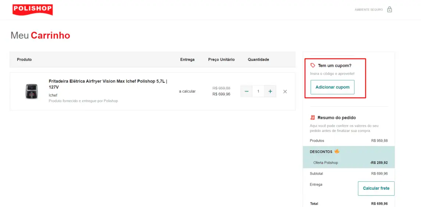The image size is (421, 207).
Task: Click the 'Produto fornecido e entregue por Polishop' text
Action: 83,101
